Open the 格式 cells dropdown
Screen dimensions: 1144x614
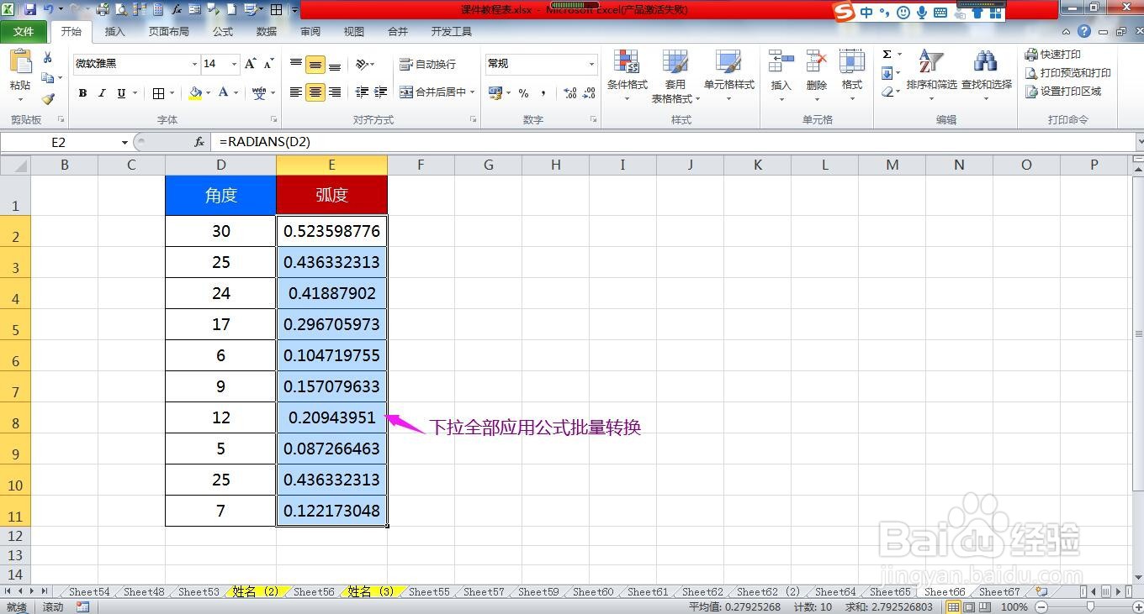click(x=852, y=76)
